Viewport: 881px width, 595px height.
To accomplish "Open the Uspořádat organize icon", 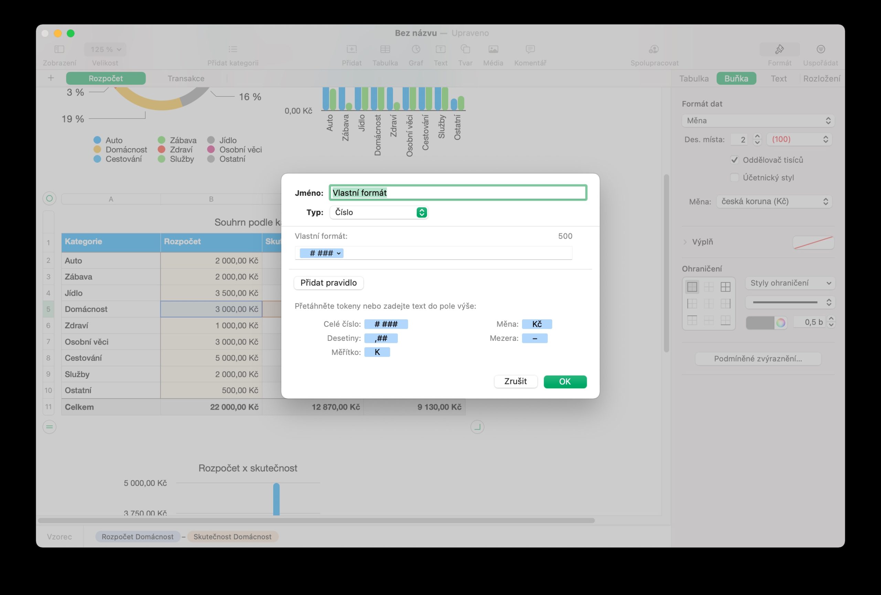I will [x=820, y=49].
